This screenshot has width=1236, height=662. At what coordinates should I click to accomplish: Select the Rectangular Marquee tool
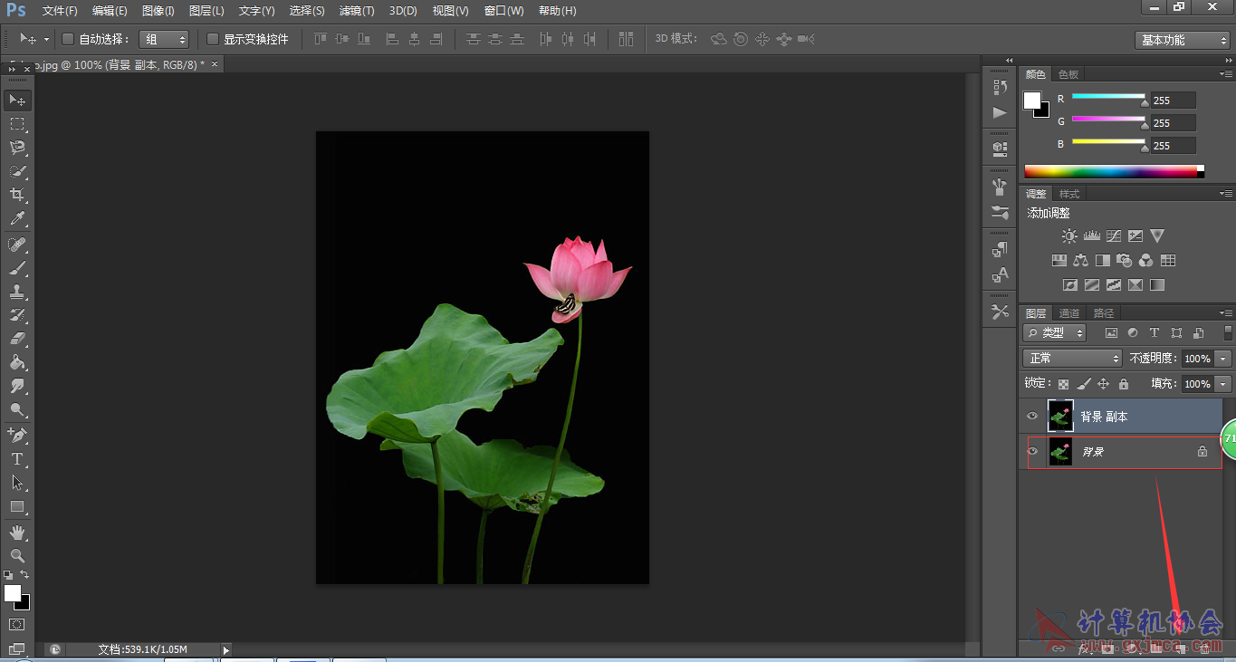click(x=17, y=123)
